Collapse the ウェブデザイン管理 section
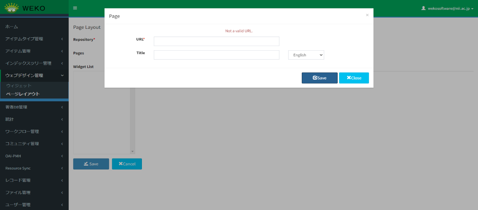 point(34,76)
